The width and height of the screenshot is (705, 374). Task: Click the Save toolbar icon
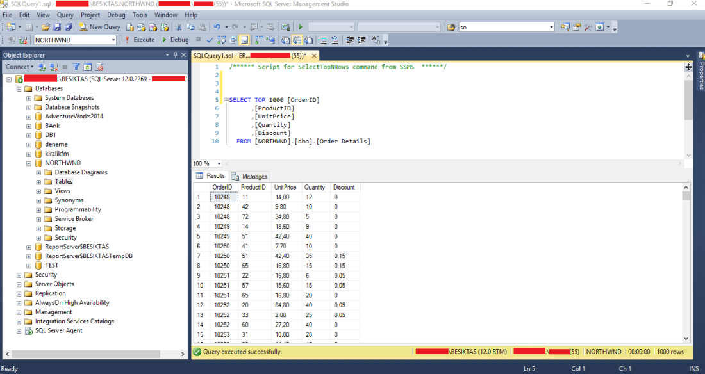[x=56, y=27]
